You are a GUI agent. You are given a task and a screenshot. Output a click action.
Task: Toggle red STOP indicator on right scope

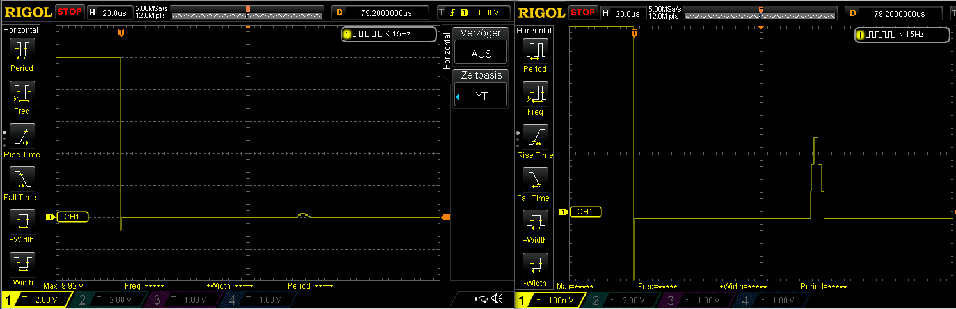(x=582, y=12)
